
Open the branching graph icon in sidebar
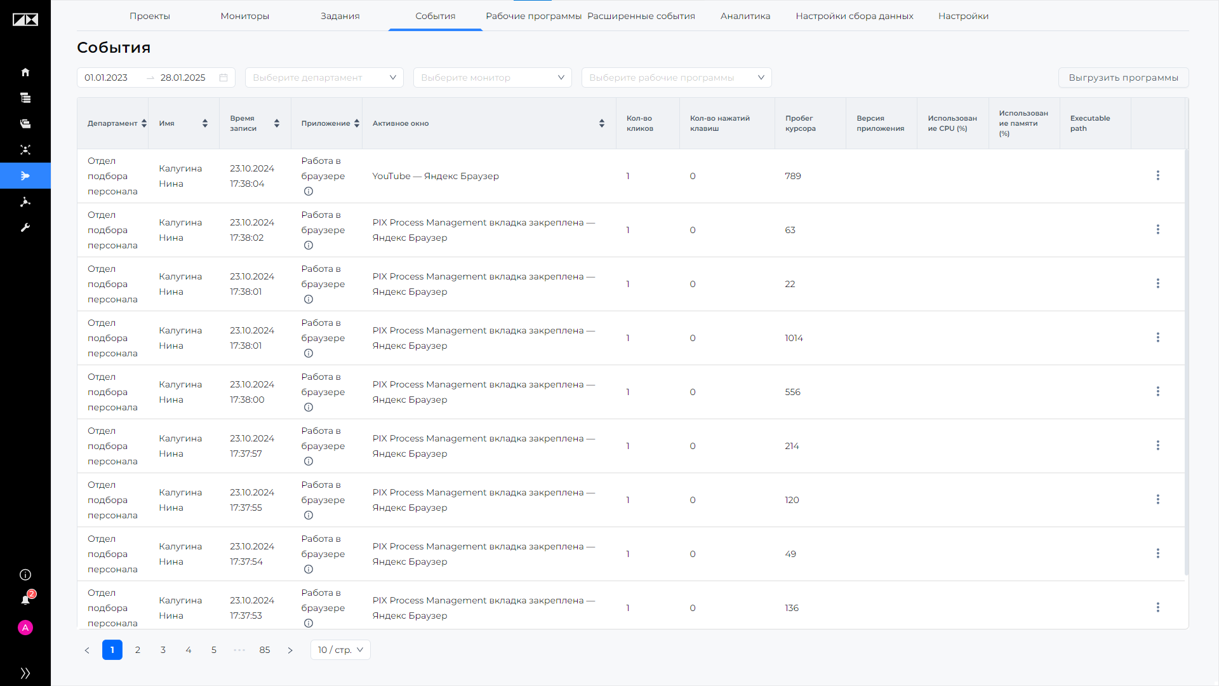point(25,202)
